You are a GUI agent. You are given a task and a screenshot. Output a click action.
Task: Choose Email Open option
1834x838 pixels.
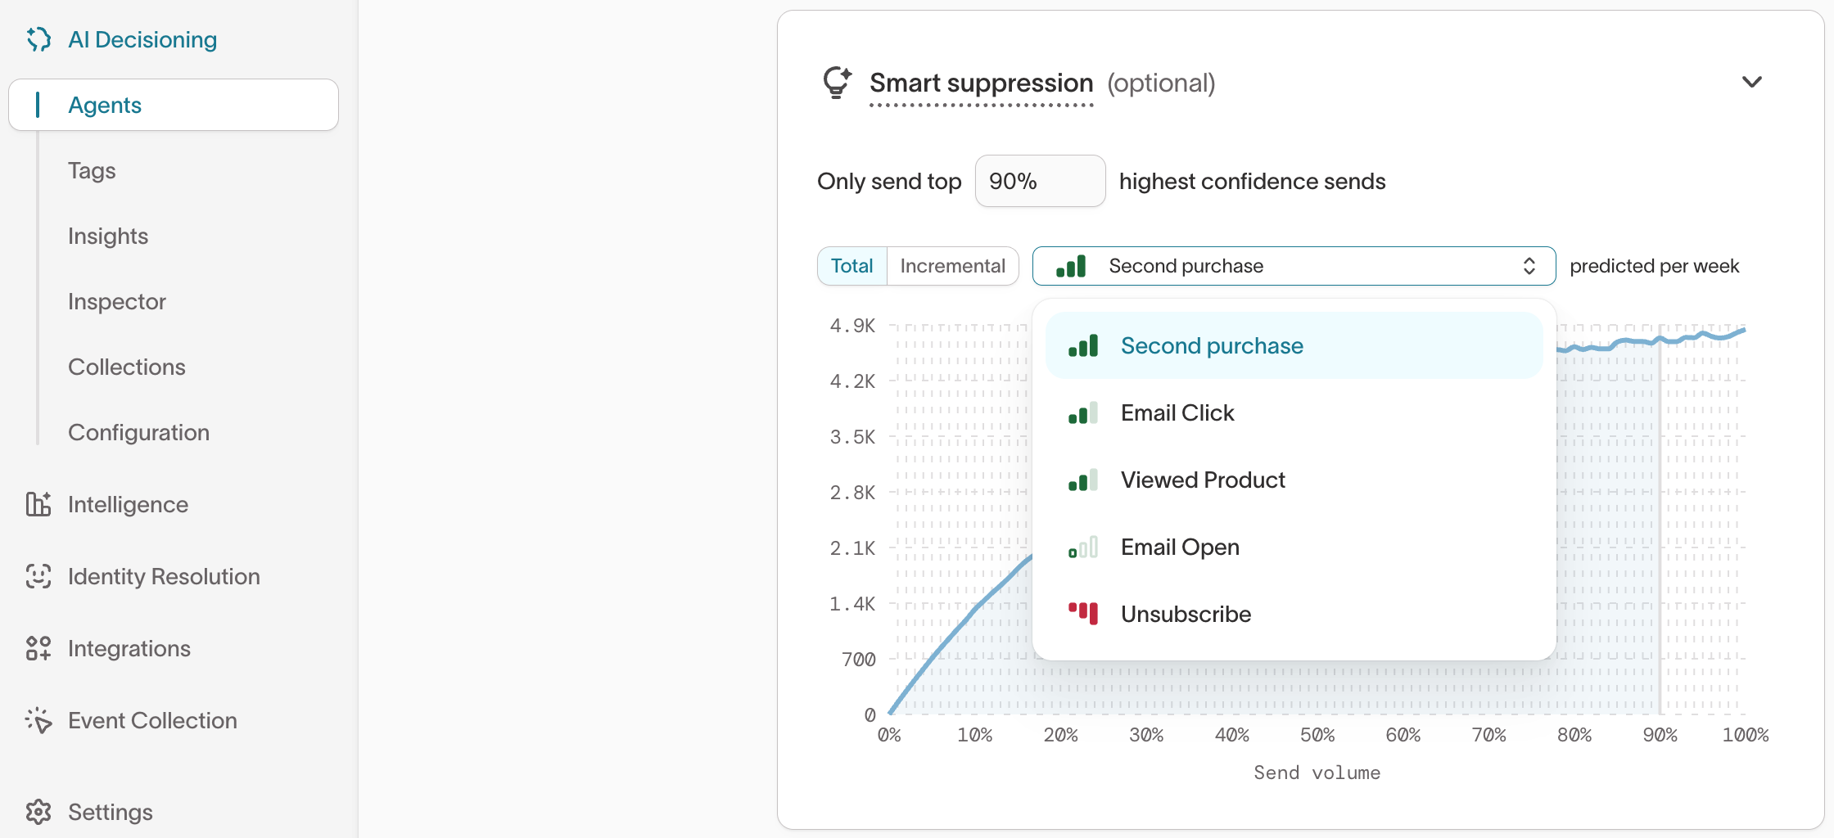point(1180,547)
